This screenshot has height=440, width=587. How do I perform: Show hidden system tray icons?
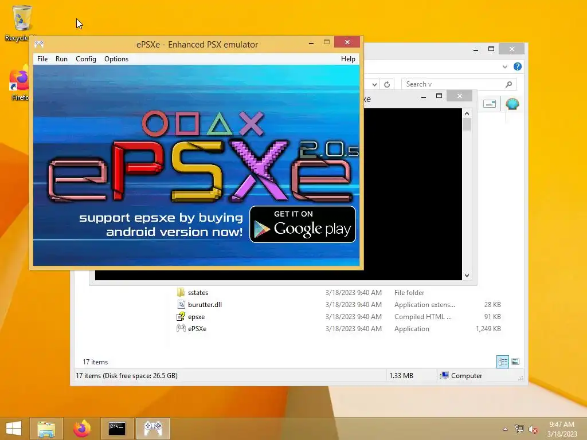(505, 429)
